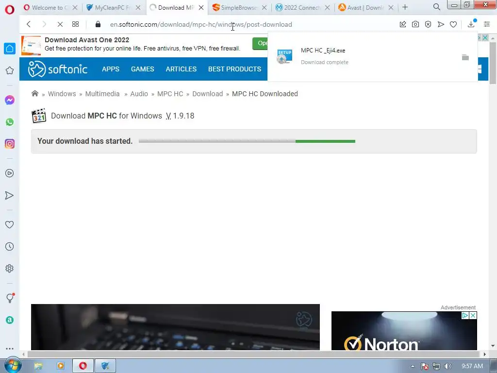Go to MPC HC breadcrumb link
The width and height of the screenshot is (497, 373).
[x=170, y=94]
